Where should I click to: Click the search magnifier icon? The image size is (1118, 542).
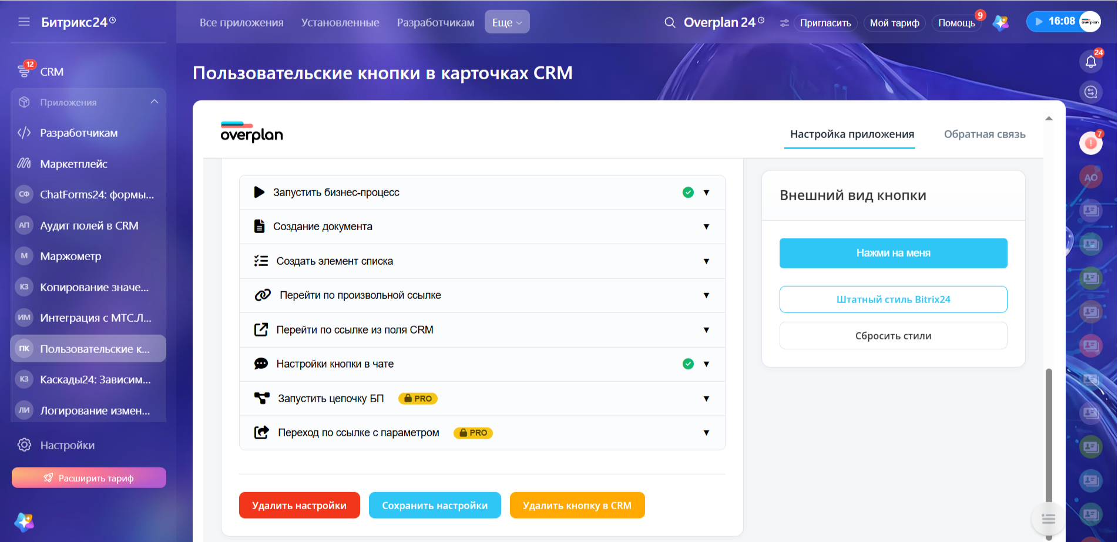pyautogui.click(x=670, y=22)
